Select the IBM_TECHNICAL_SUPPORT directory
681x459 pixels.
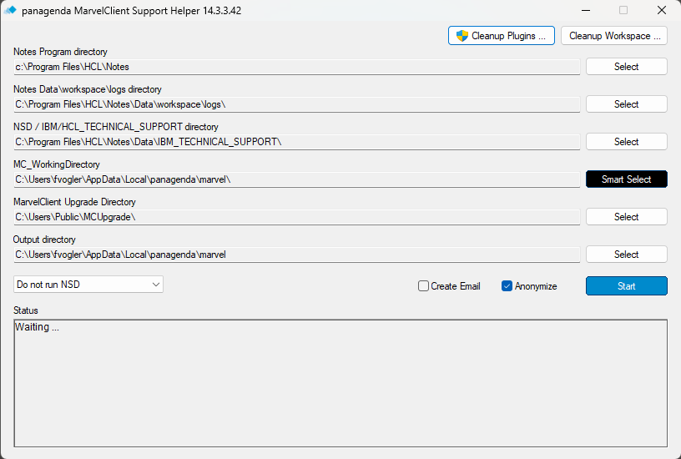point(626,142)
